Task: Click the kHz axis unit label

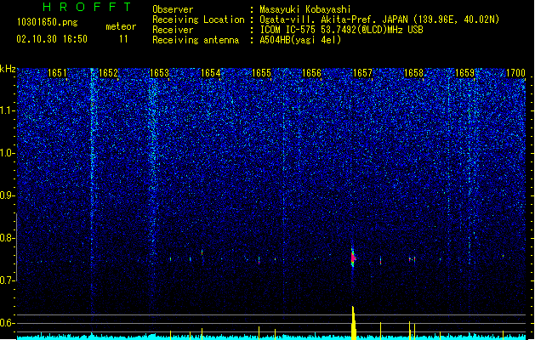Action: 8,69
